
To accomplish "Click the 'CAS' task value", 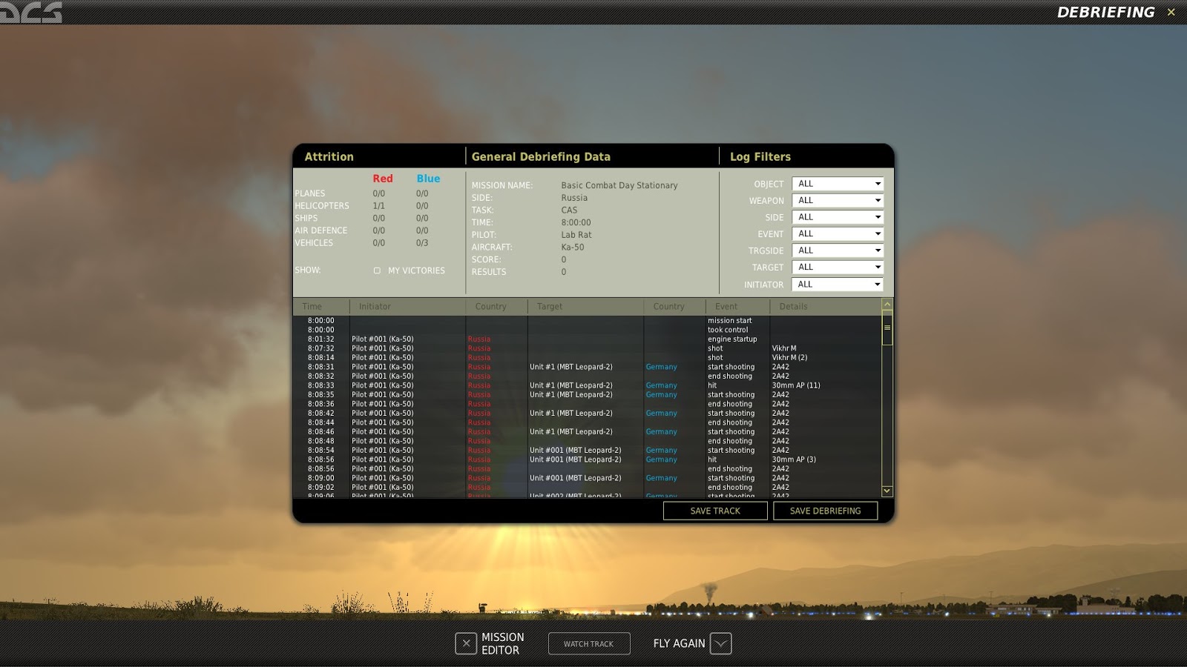I will [x=569, y=210].
